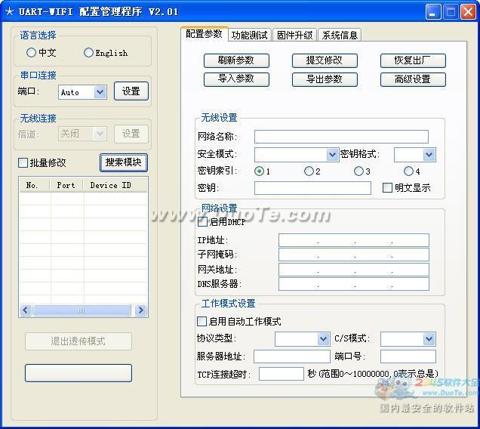The width and height of the screenshot is (480, 429).
Task: Click the 网关地址 input field
Action: pyautogui.click(x=353, y=270)
